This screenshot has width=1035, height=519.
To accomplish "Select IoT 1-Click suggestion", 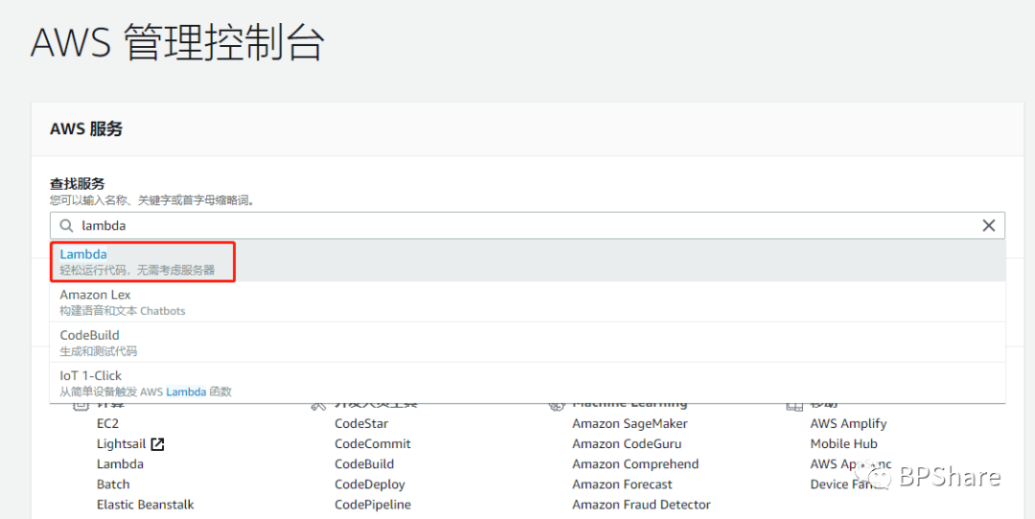I will click(91, 375).
